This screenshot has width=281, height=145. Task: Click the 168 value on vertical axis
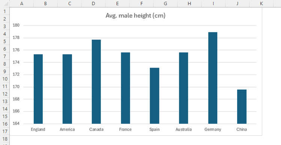[16, 99]
